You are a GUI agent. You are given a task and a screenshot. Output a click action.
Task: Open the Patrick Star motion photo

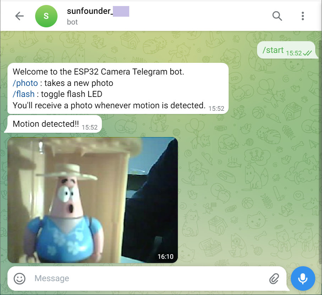pyautogui.click(x=93, y=200)
